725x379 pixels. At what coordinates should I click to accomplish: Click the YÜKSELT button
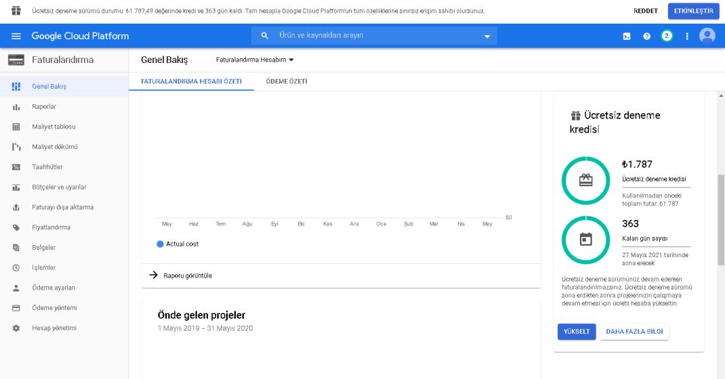[577, 332]
